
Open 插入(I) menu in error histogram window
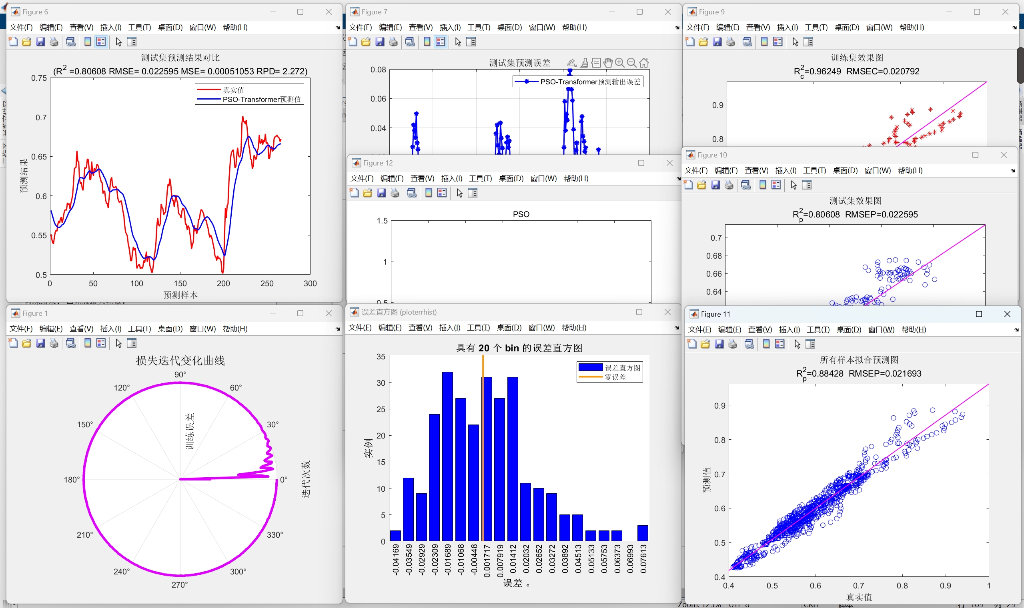[449, 328]
